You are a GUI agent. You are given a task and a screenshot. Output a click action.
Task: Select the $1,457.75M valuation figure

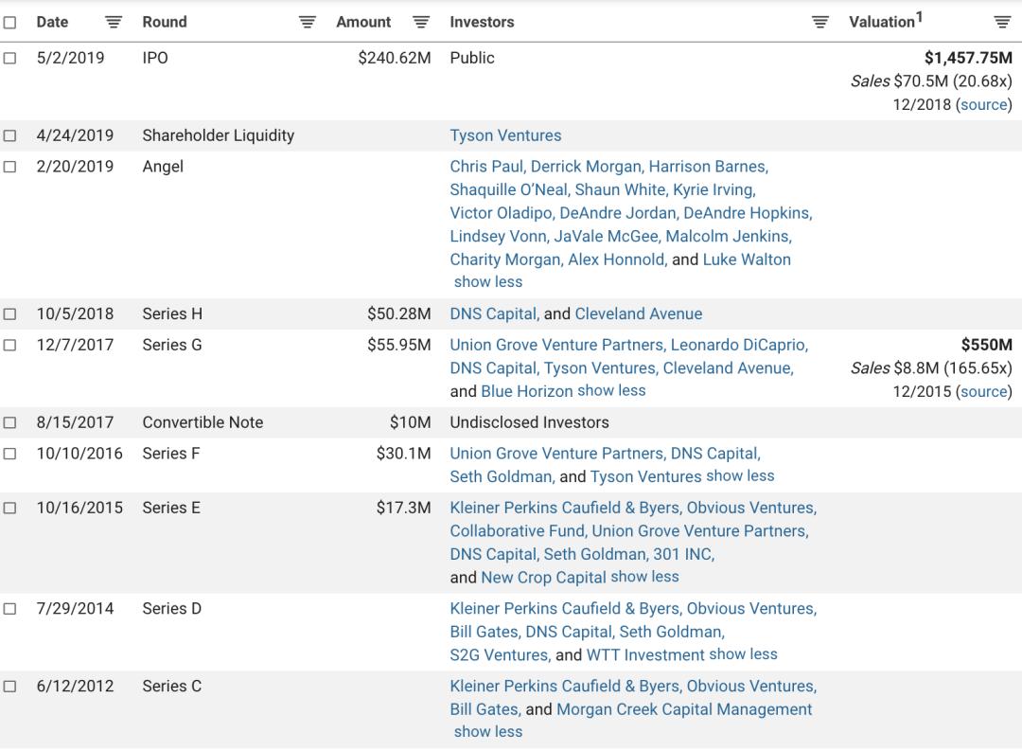[968, 58]
